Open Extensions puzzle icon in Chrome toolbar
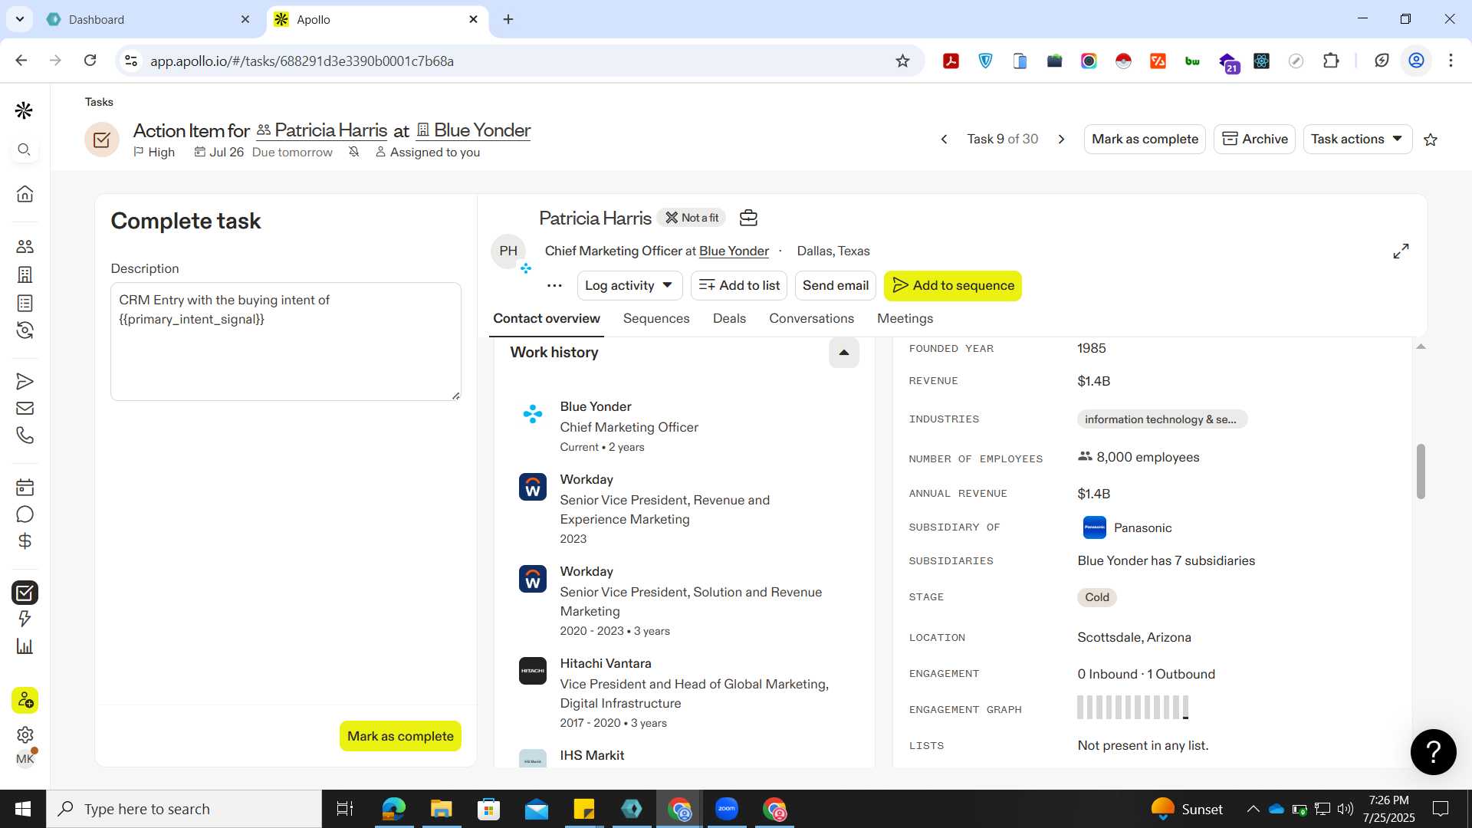The image size is (1472, 828). pyautogui.click(x=1331, y=61)
